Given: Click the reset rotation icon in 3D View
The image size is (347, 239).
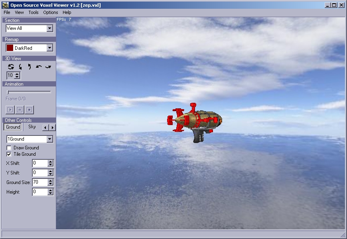Looking at the screenshot, I should tap(11, 67).
